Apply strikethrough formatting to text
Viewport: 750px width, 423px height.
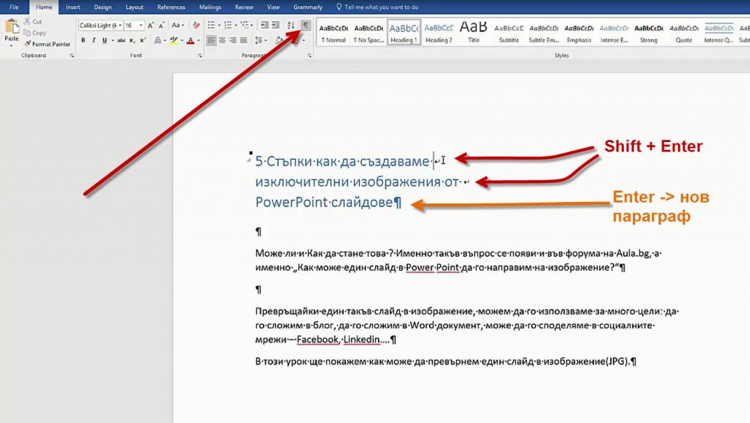pyautogui.click(x=120, y=39)
